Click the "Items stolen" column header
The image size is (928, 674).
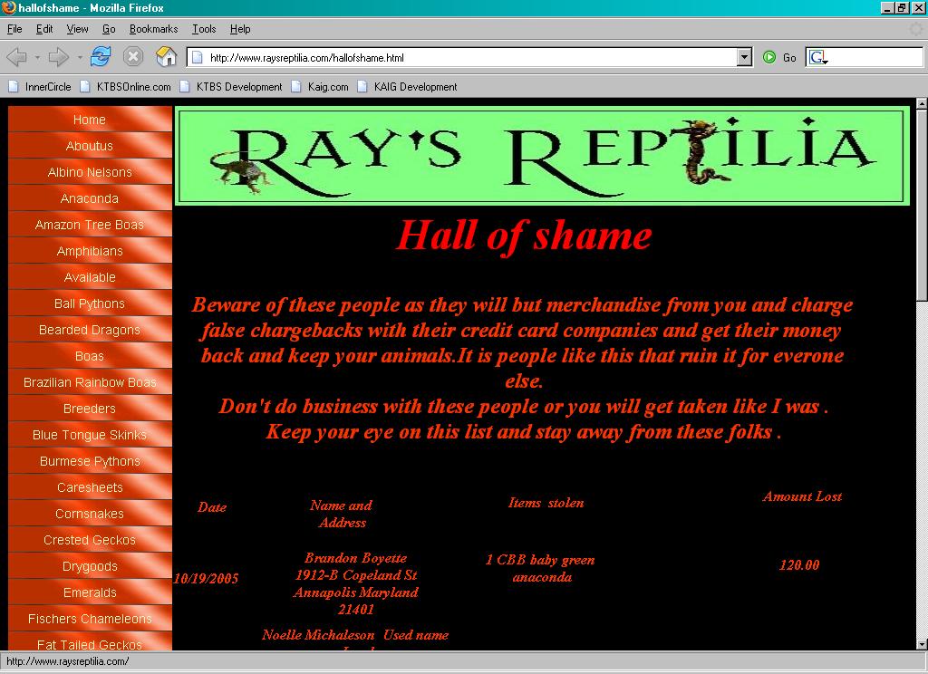[x=546, y=503]
